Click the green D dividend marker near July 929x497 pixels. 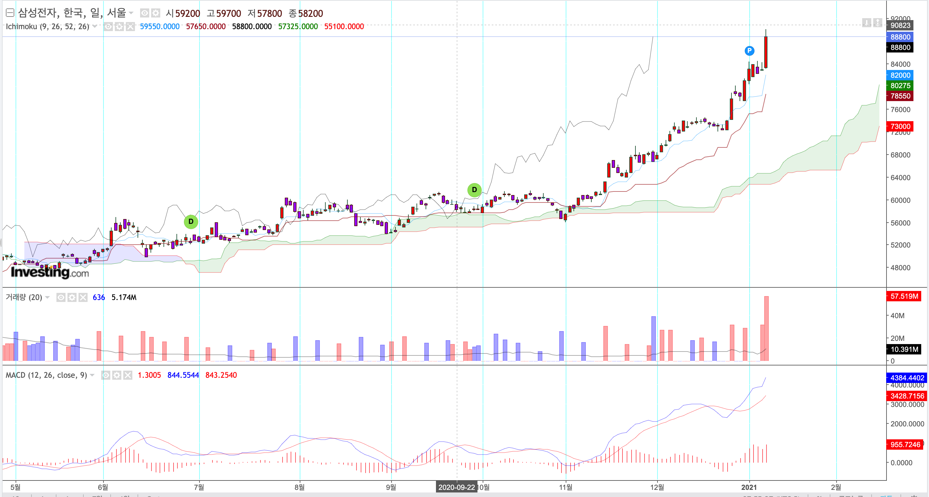[x=191, y=222]
